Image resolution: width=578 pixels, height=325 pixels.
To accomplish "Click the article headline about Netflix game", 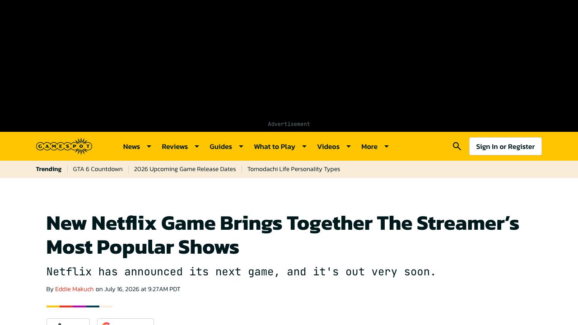I will point(283,235).
